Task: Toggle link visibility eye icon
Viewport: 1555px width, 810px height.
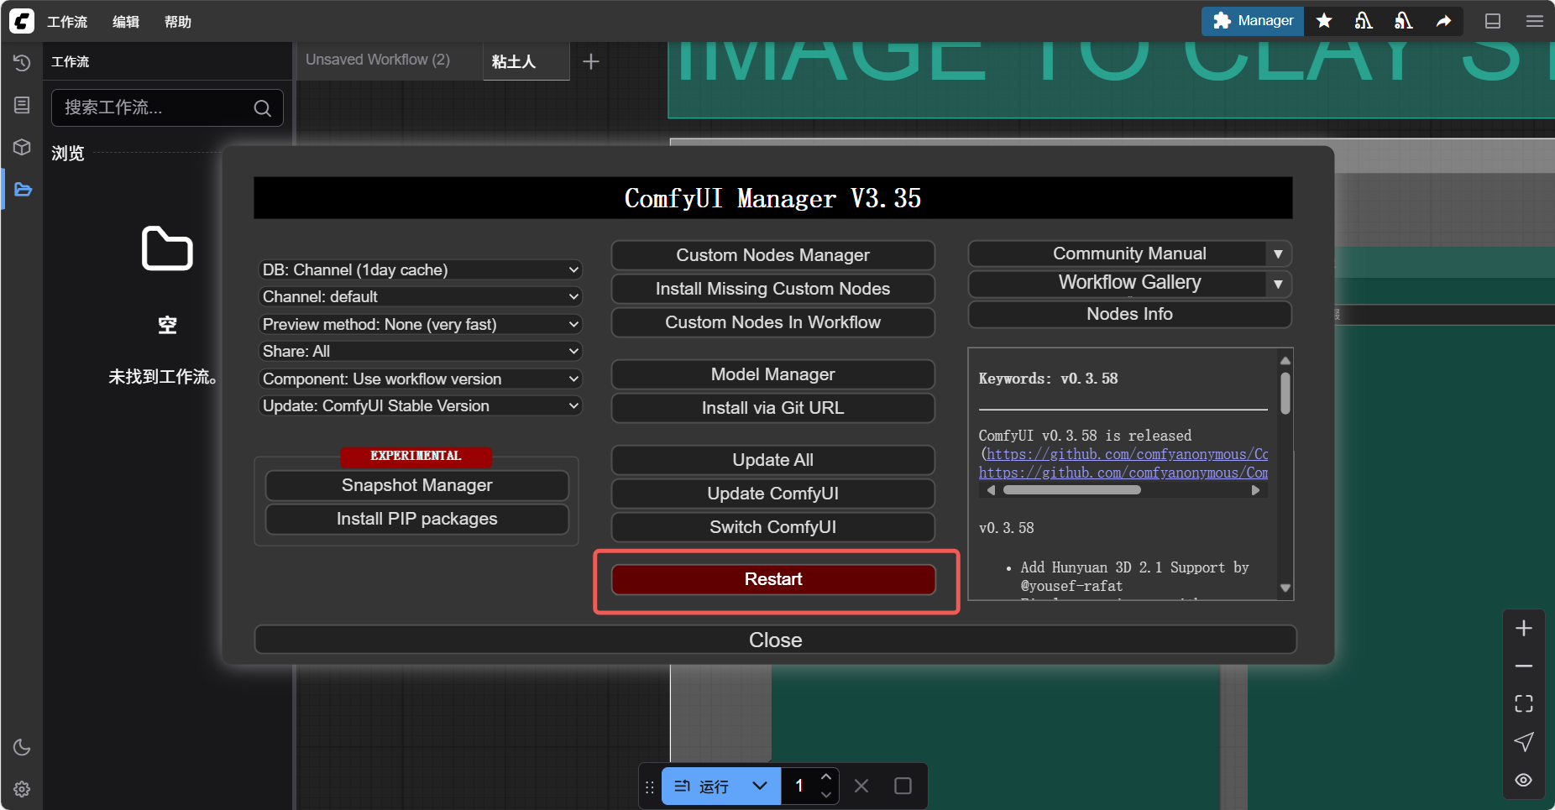Action: click(1523, 780)
